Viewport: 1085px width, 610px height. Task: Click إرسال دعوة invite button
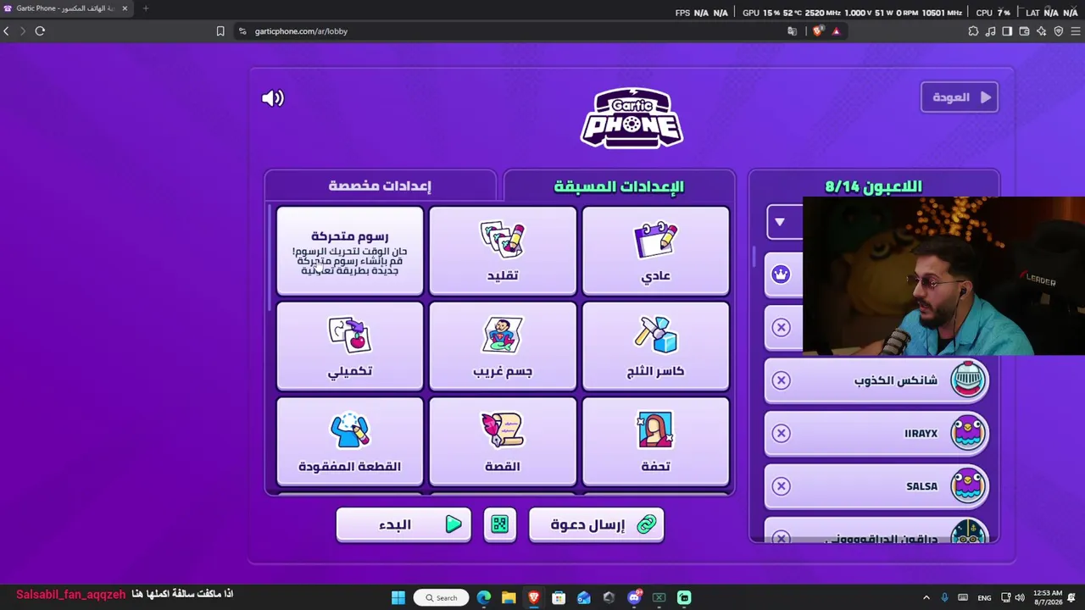tap(596, 524)
